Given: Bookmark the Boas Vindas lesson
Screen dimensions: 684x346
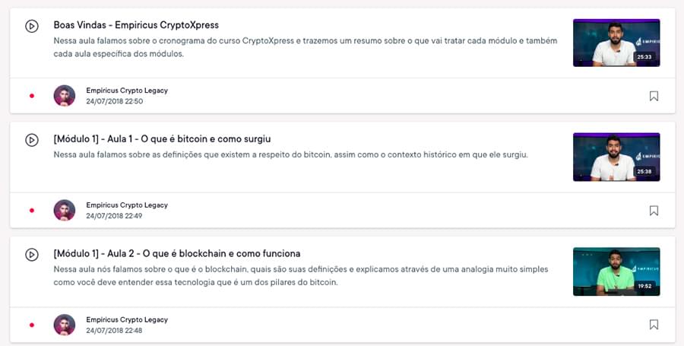Looking at the screenshot, I should 654,96.
